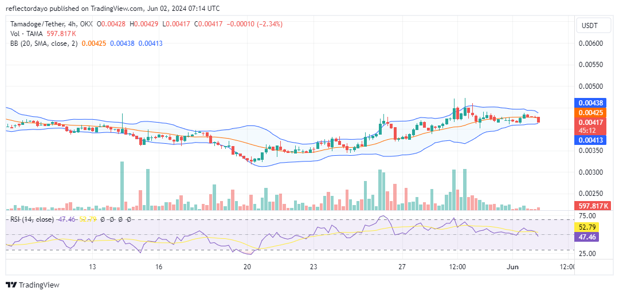Click the blue 0.00438 upper band price label
The image size is (619, 295).
(x=591, y=103)
